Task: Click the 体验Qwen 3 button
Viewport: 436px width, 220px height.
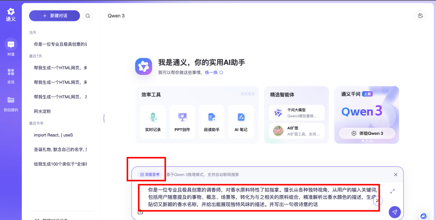Action: 367,133
